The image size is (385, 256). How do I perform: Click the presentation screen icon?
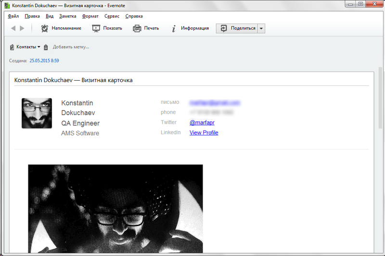(96, 28)
